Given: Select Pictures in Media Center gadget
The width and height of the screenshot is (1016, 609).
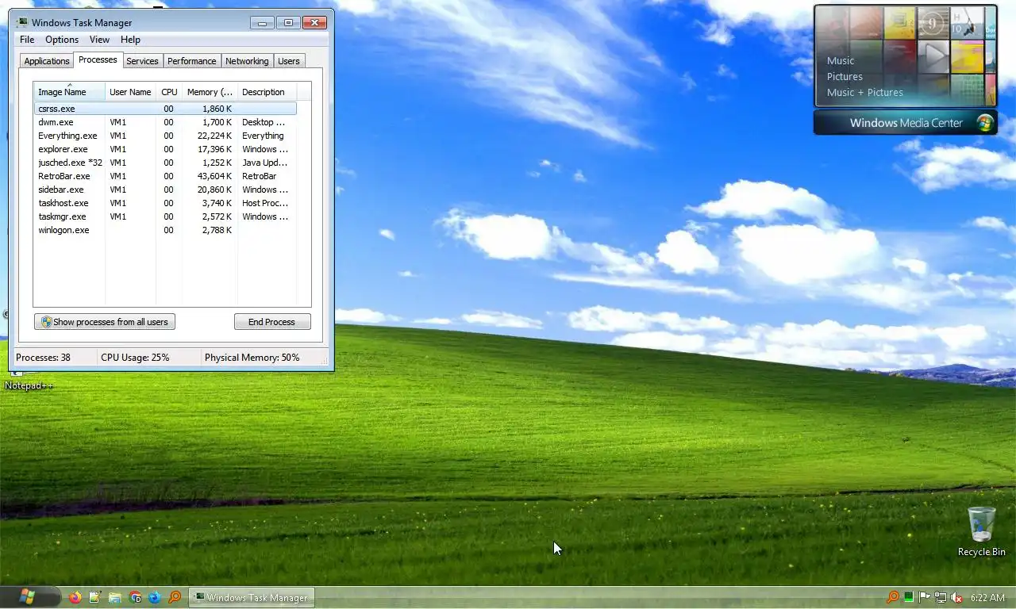Looking at the screenshot, I should point(845,76).
